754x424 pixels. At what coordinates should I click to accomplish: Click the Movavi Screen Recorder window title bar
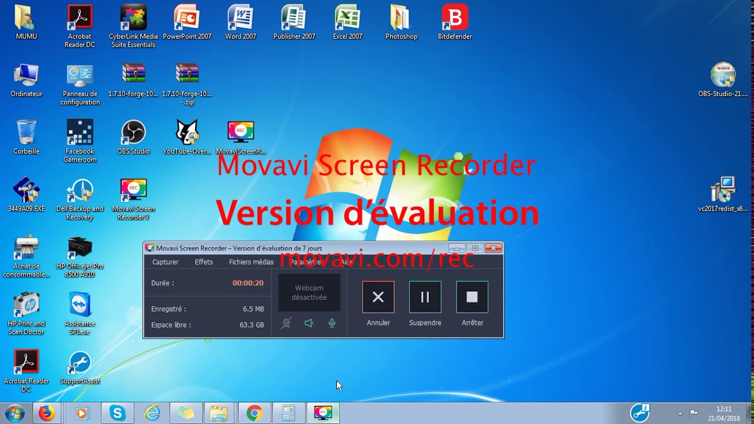click(295, 248)
